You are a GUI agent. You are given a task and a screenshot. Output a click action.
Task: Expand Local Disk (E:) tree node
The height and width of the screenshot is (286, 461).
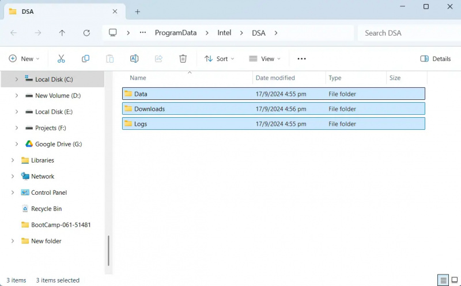pyautogui.click(x=17, y=111)
